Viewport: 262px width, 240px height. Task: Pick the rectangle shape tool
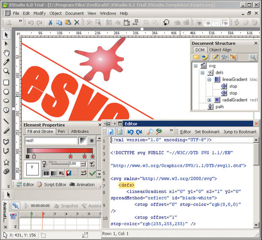pos(7,82)
